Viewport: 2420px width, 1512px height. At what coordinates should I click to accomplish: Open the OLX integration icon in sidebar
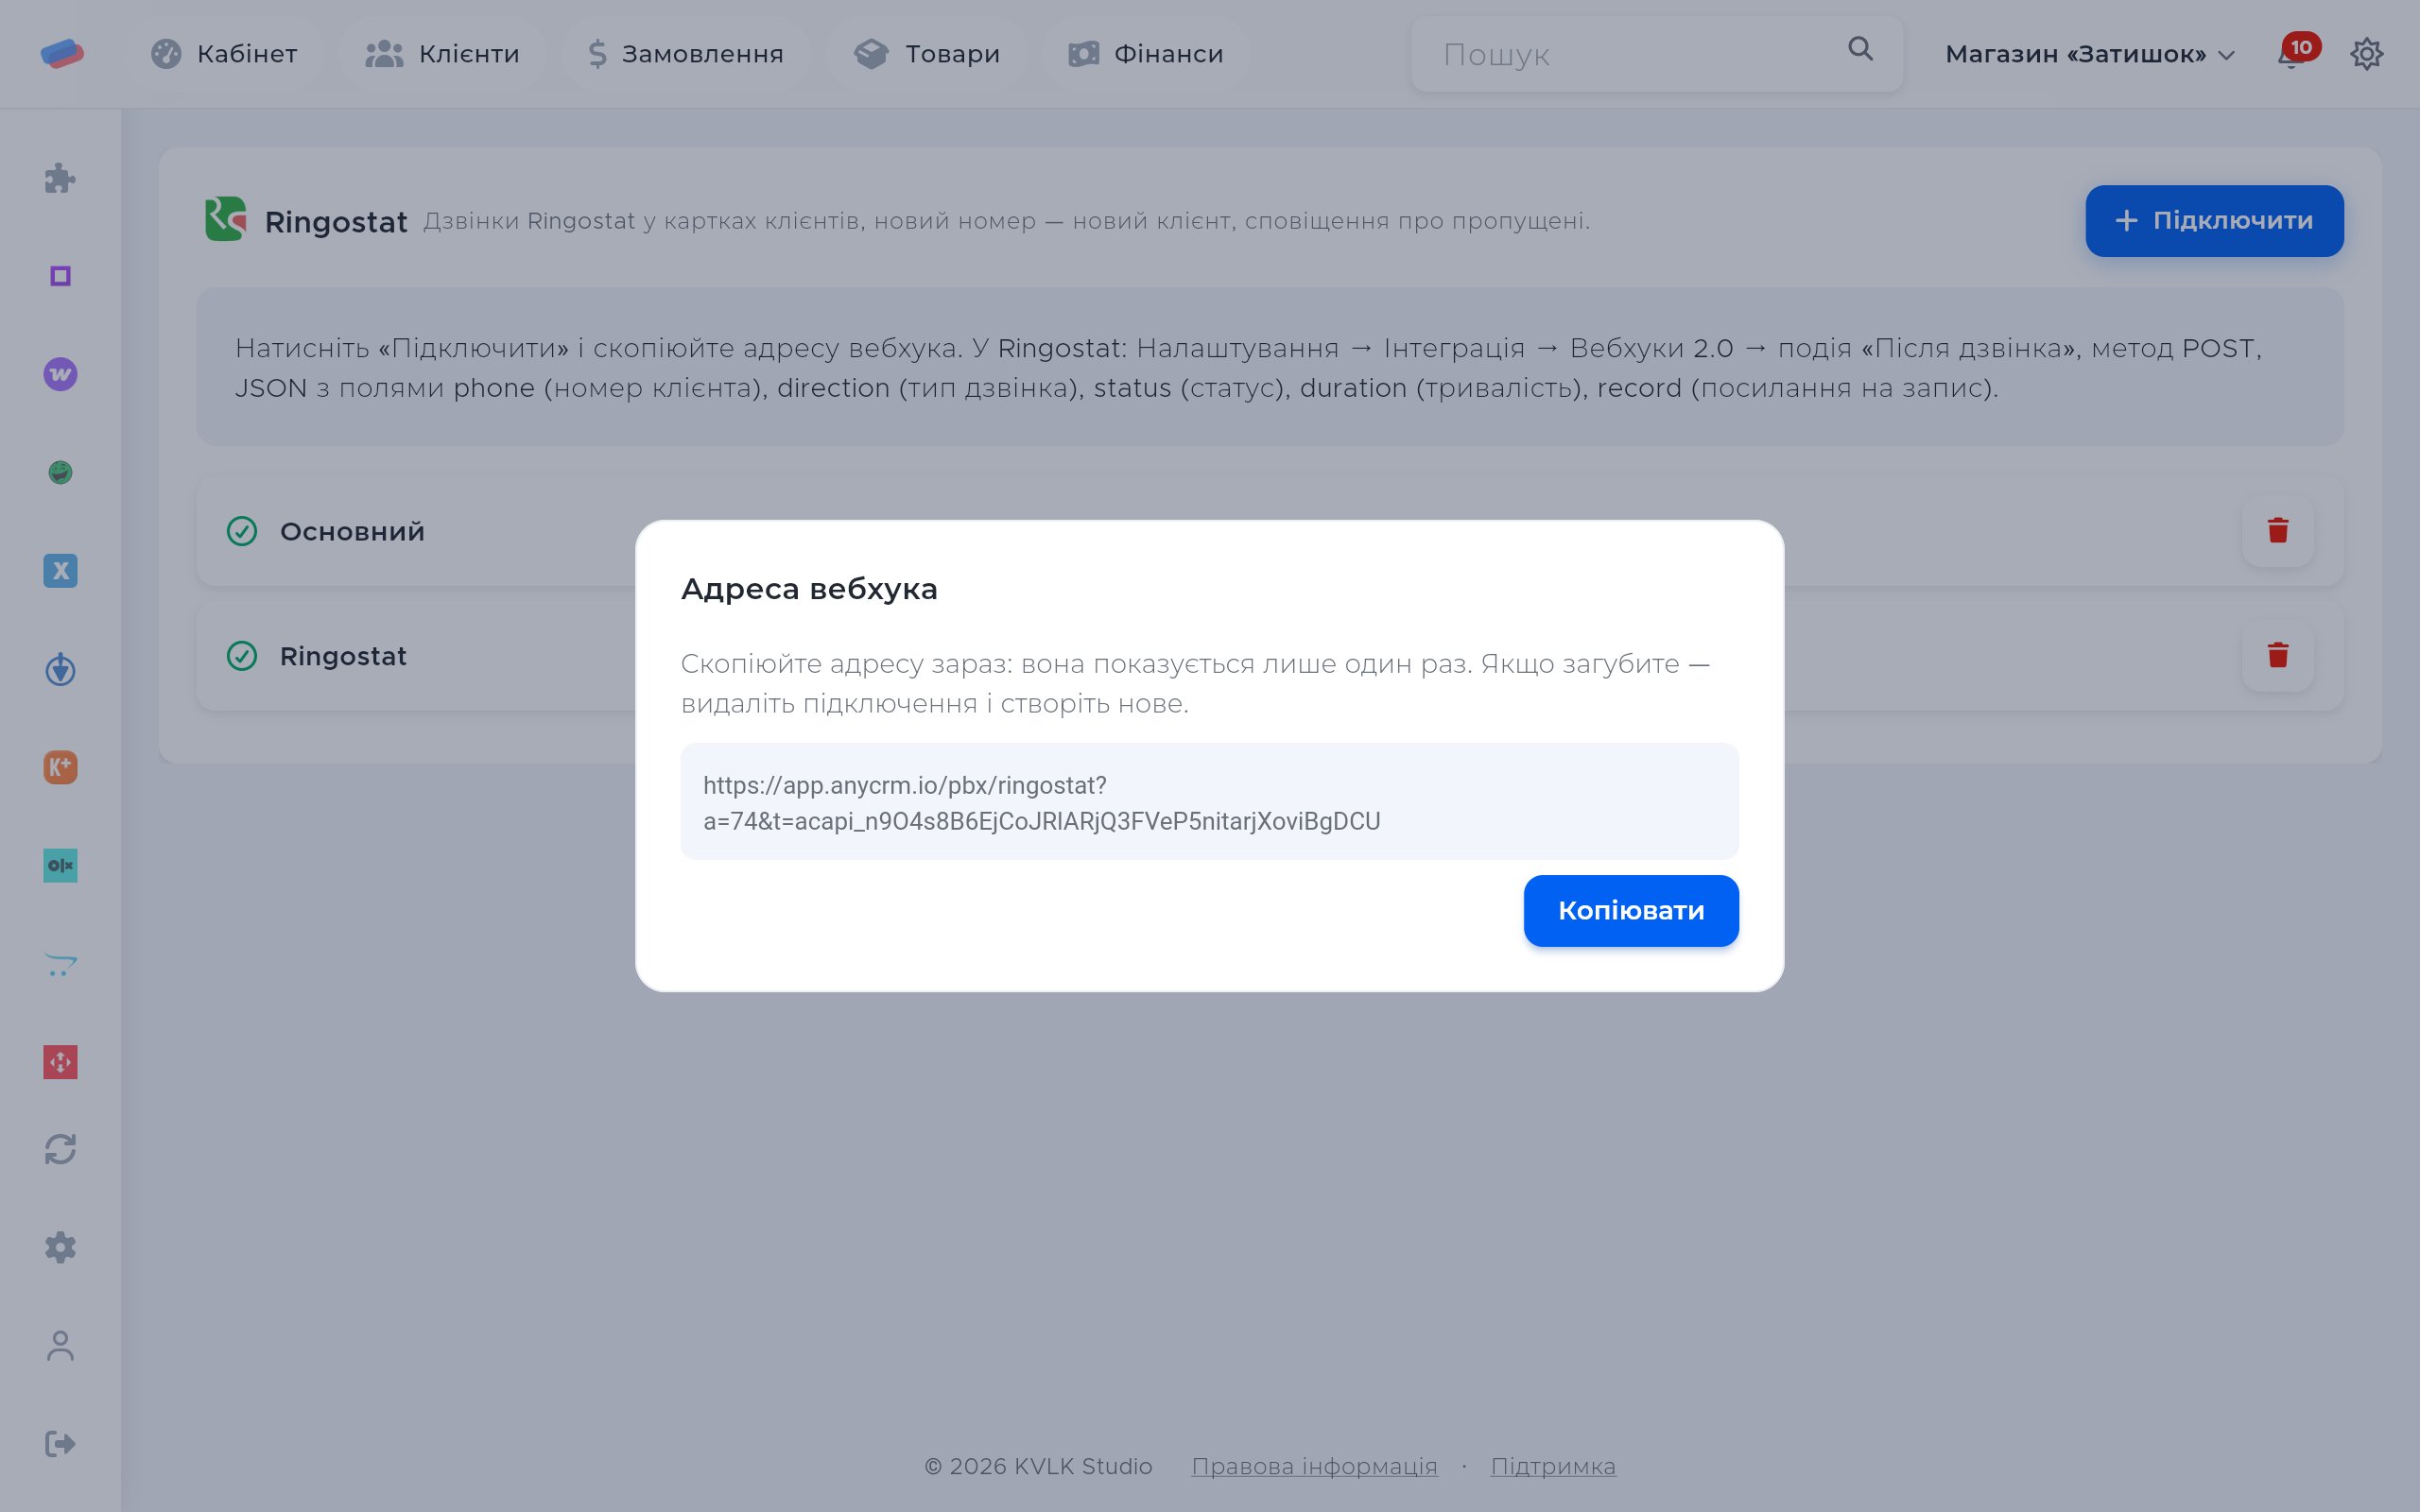[60, 865]
